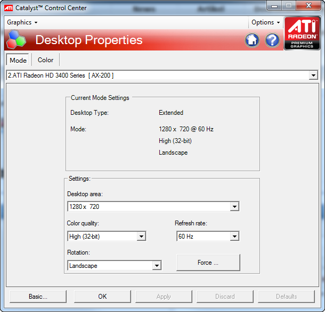
Task: Click the 'Landscape' current mode text
Action: 173,153
